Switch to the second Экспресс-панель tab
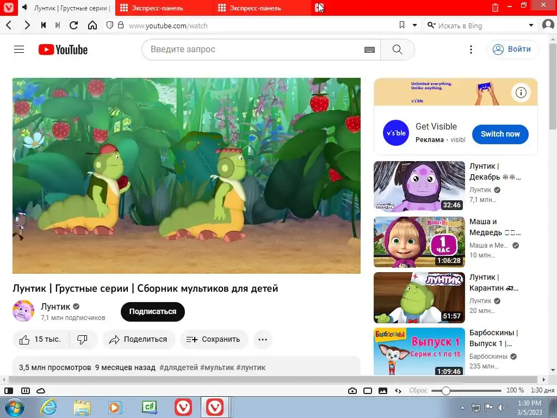This screenshot has width=557, height=418. coord(262,8)
